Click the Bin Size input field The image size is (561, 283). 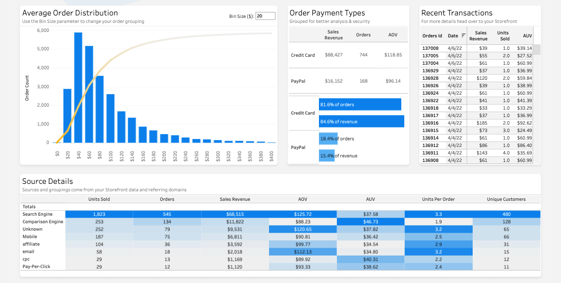point(266,16)
